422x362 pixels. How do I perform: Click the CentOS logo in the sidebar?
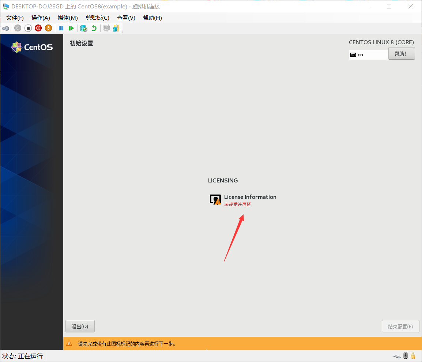tap(32, 47)
